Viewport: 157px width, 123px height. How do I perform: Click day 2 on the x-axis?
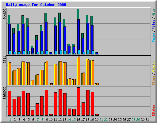tap(15, 120)
